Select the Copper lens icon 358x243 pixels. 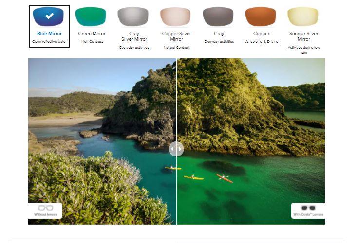coord(261,17)
